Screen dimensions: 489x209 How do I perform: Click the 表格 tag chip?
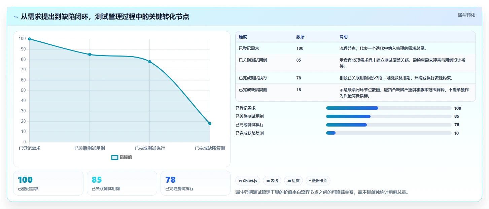[272, 181]
